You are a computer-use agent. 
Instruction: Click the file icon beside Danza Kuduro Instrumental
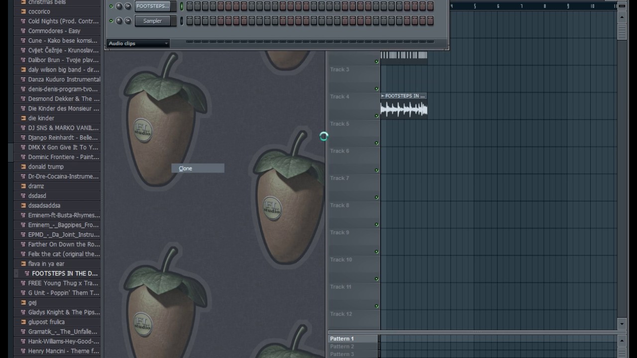click(x=23, y=80)
